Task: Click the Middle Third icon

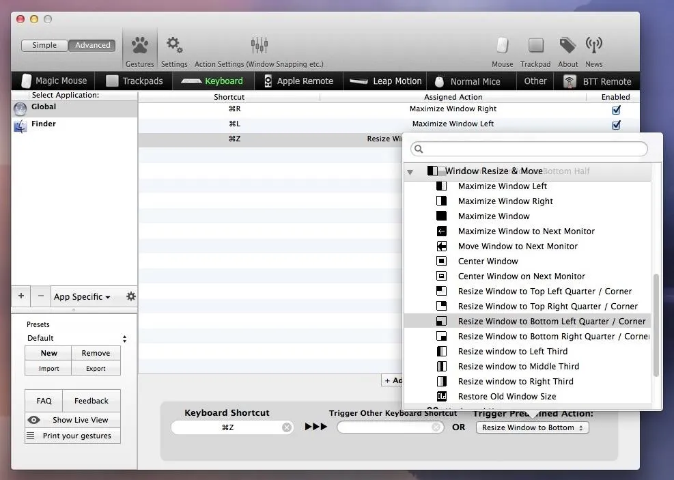Action: pos(441,367)
